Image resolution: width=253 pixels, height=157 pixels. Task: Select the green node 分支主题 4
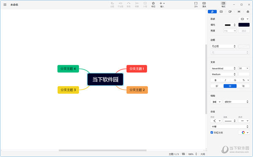tap(68, 69)
